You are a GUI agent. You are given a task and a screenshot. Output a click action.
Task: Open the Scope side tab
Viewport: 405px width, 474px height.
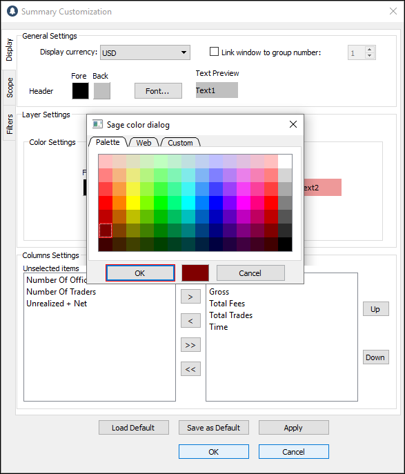pyautogui.click(x=10, y=88)
